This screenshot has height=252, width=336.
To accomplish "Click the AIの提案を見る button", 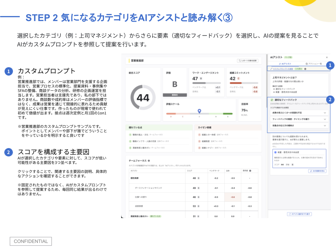I will [x=317, y=171].
